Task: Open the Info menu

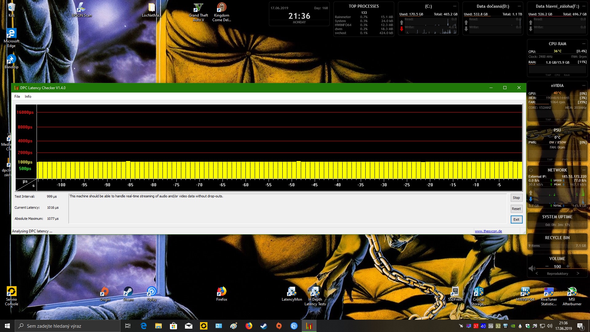Action: (x=28, y=97)
